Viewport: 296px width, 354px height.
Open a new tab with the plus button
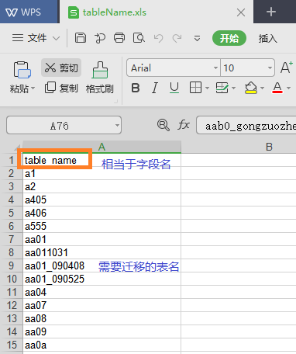pos(271,12)
